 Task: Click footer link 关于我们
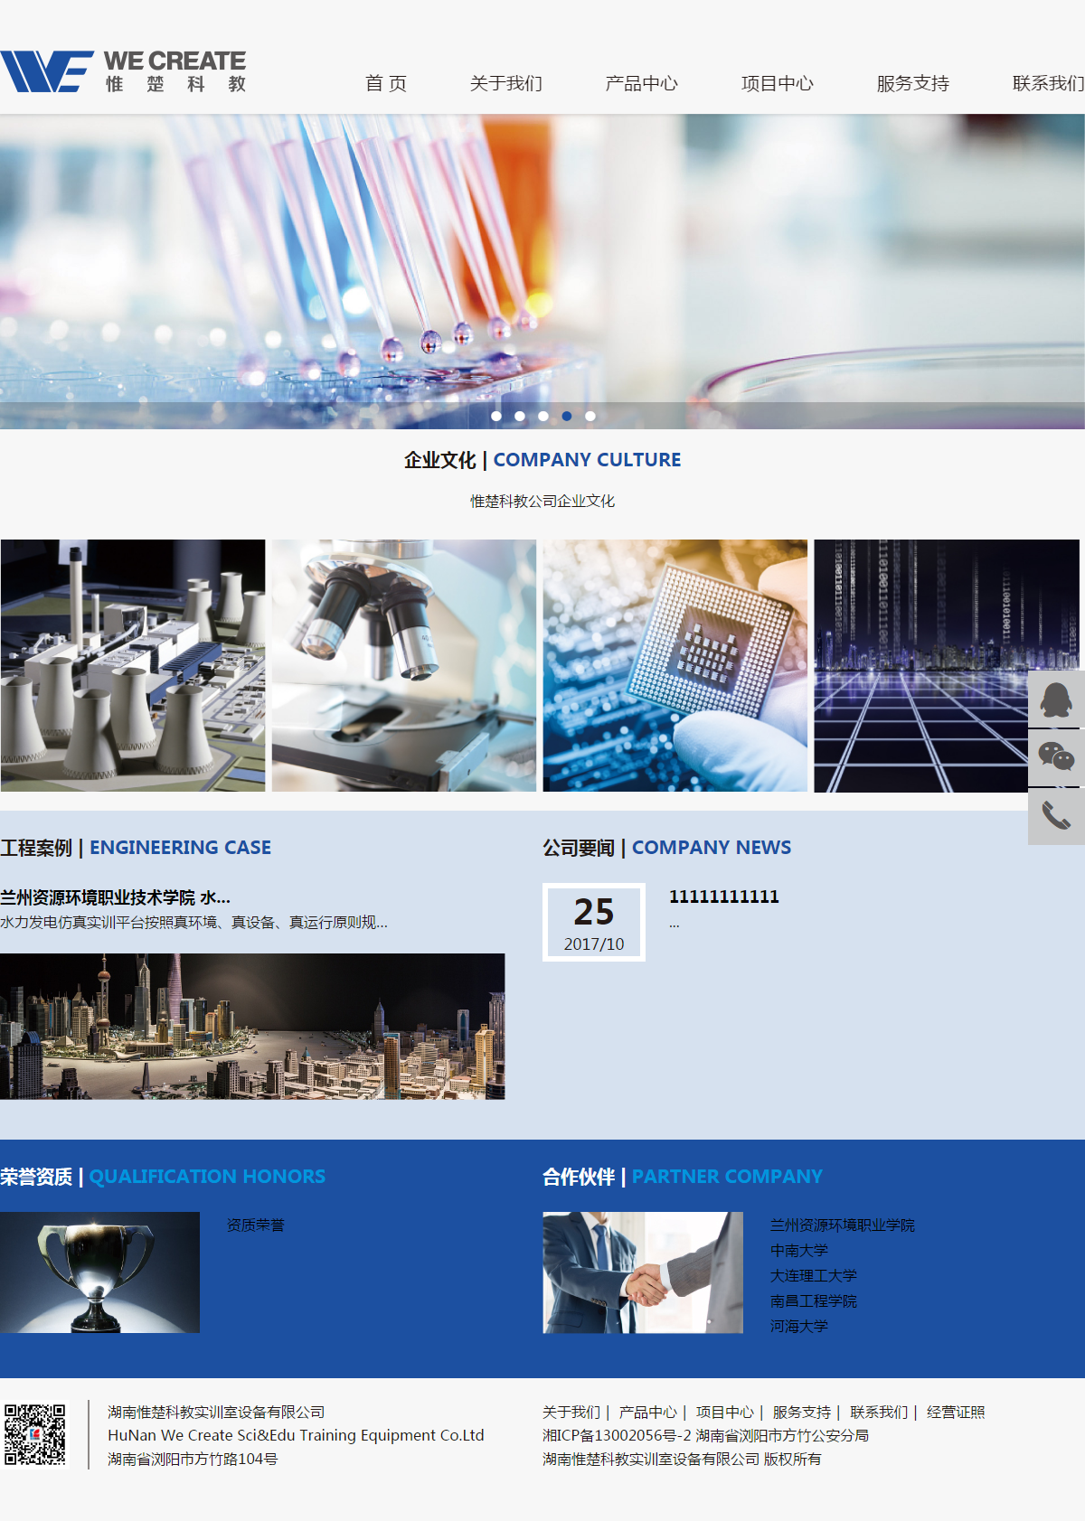coord(571,1413)
